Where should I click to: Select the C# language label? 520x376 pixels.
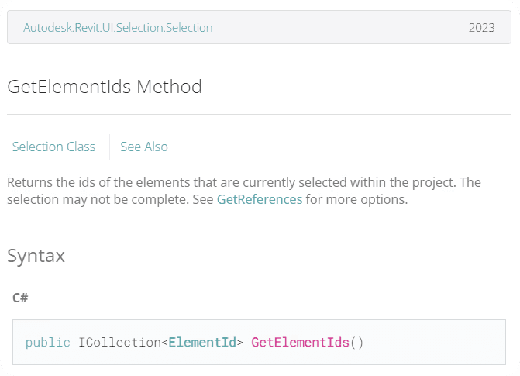tap(21, 297)
